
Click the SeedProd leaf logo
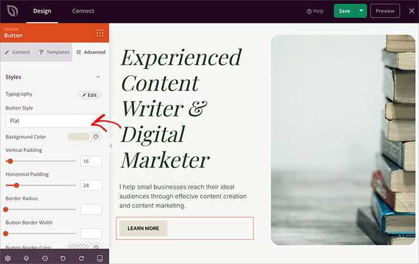coord(12,11)
